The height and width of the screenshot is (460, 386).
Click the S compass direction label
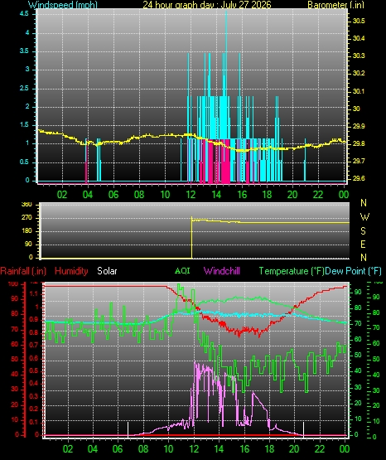pos(363,231)
